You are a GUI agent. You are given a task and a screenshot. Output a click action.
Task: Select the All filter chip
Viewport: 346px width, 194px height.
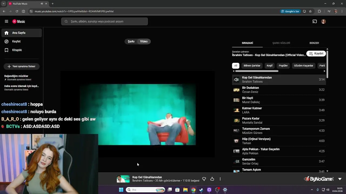tap(236, 65)
